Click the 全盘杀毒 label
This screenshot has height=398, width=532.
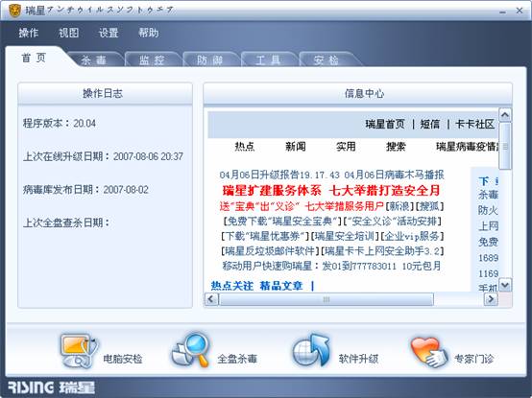tap(237, 359)
